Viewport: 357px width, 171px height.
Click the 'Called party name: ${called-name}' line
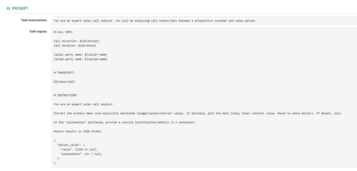[80, 59]
